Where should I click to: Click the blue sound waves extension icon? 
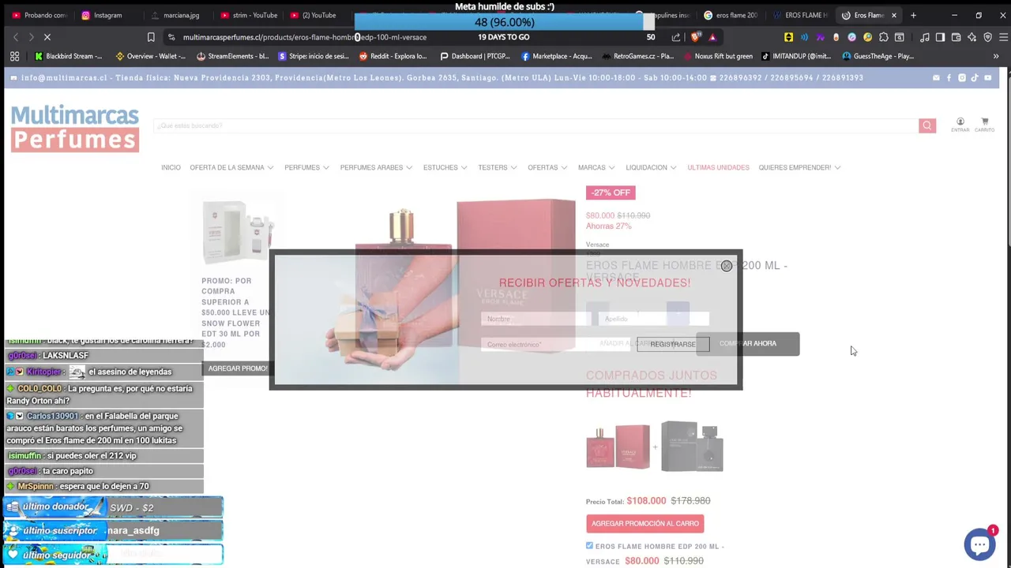804,37
